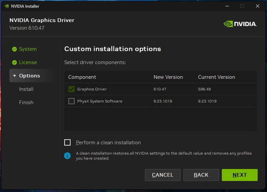This screenshot has width=267, height=192.
Task: Go to the System step
Action: pos(28,49)
